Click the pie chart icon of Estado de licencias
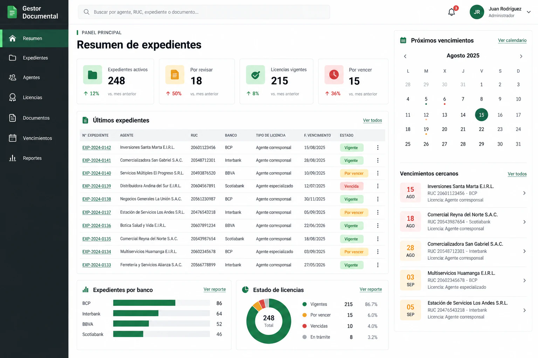 click(245, 290)
